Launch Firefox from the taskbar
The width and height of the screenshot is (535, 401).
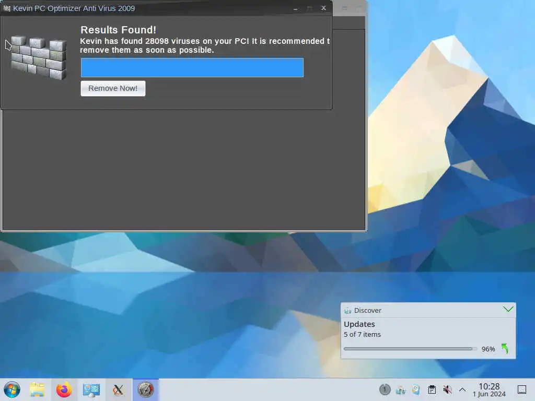tap(64, 390)
